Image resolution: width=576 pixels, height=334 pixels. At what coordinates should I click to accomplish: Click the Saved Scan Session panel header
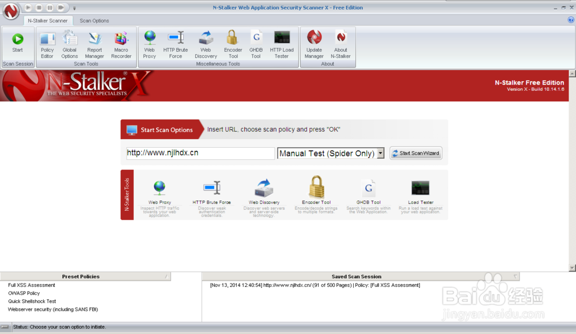pos(361,277)
